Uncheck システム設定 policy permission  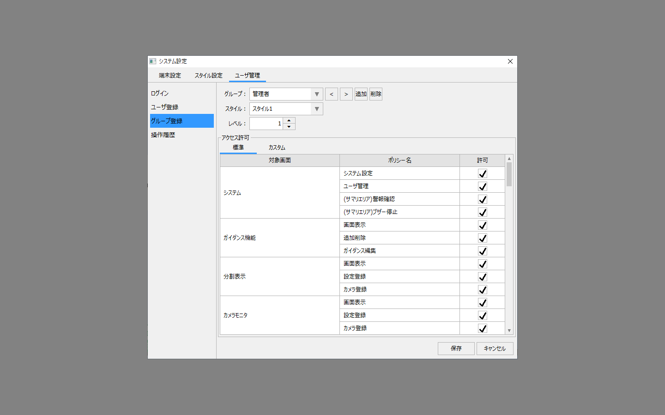click(483, 173)
